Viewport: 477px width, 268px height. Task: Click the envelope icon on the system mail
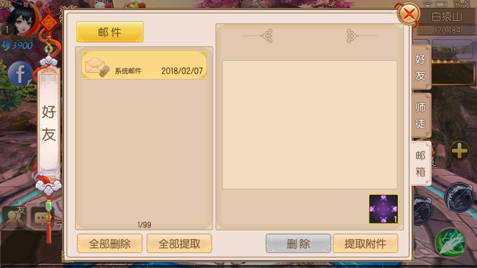point(97,67)
